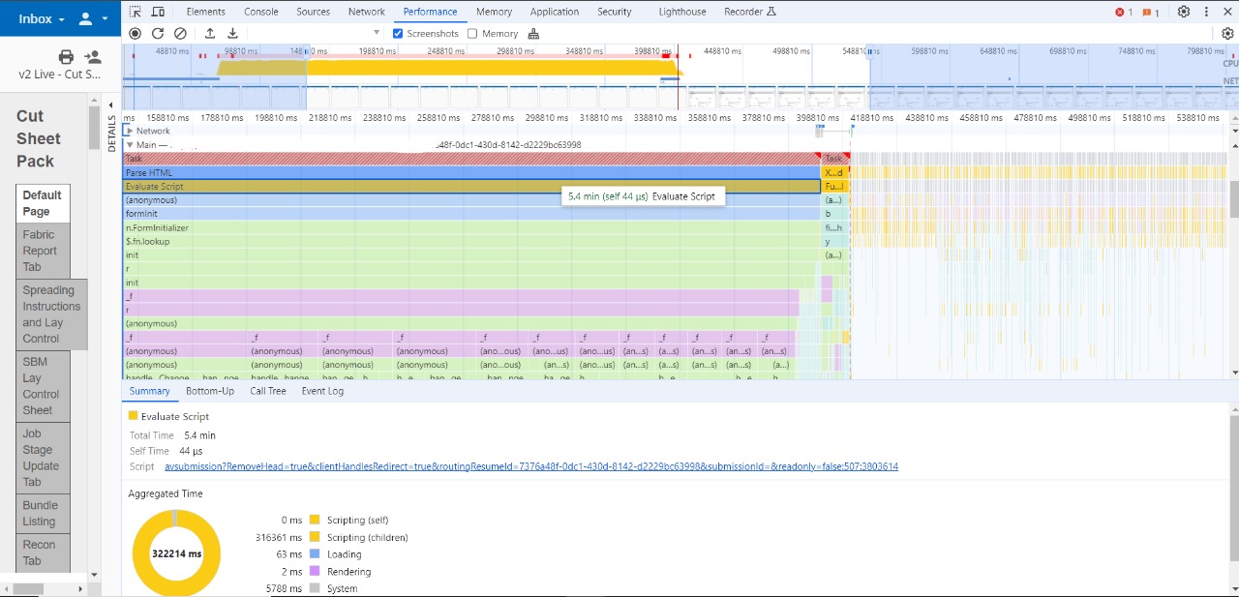Collapse the Main thread track
Screen dimensions: 1239x597
pos(130,145)
